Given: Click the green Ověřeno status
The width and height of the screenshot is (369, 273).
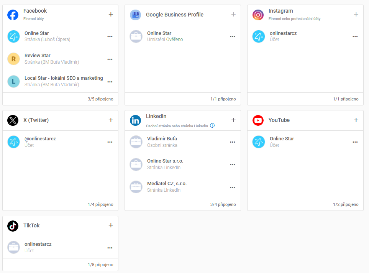Looking at the screenshot, I should point(174,39).
